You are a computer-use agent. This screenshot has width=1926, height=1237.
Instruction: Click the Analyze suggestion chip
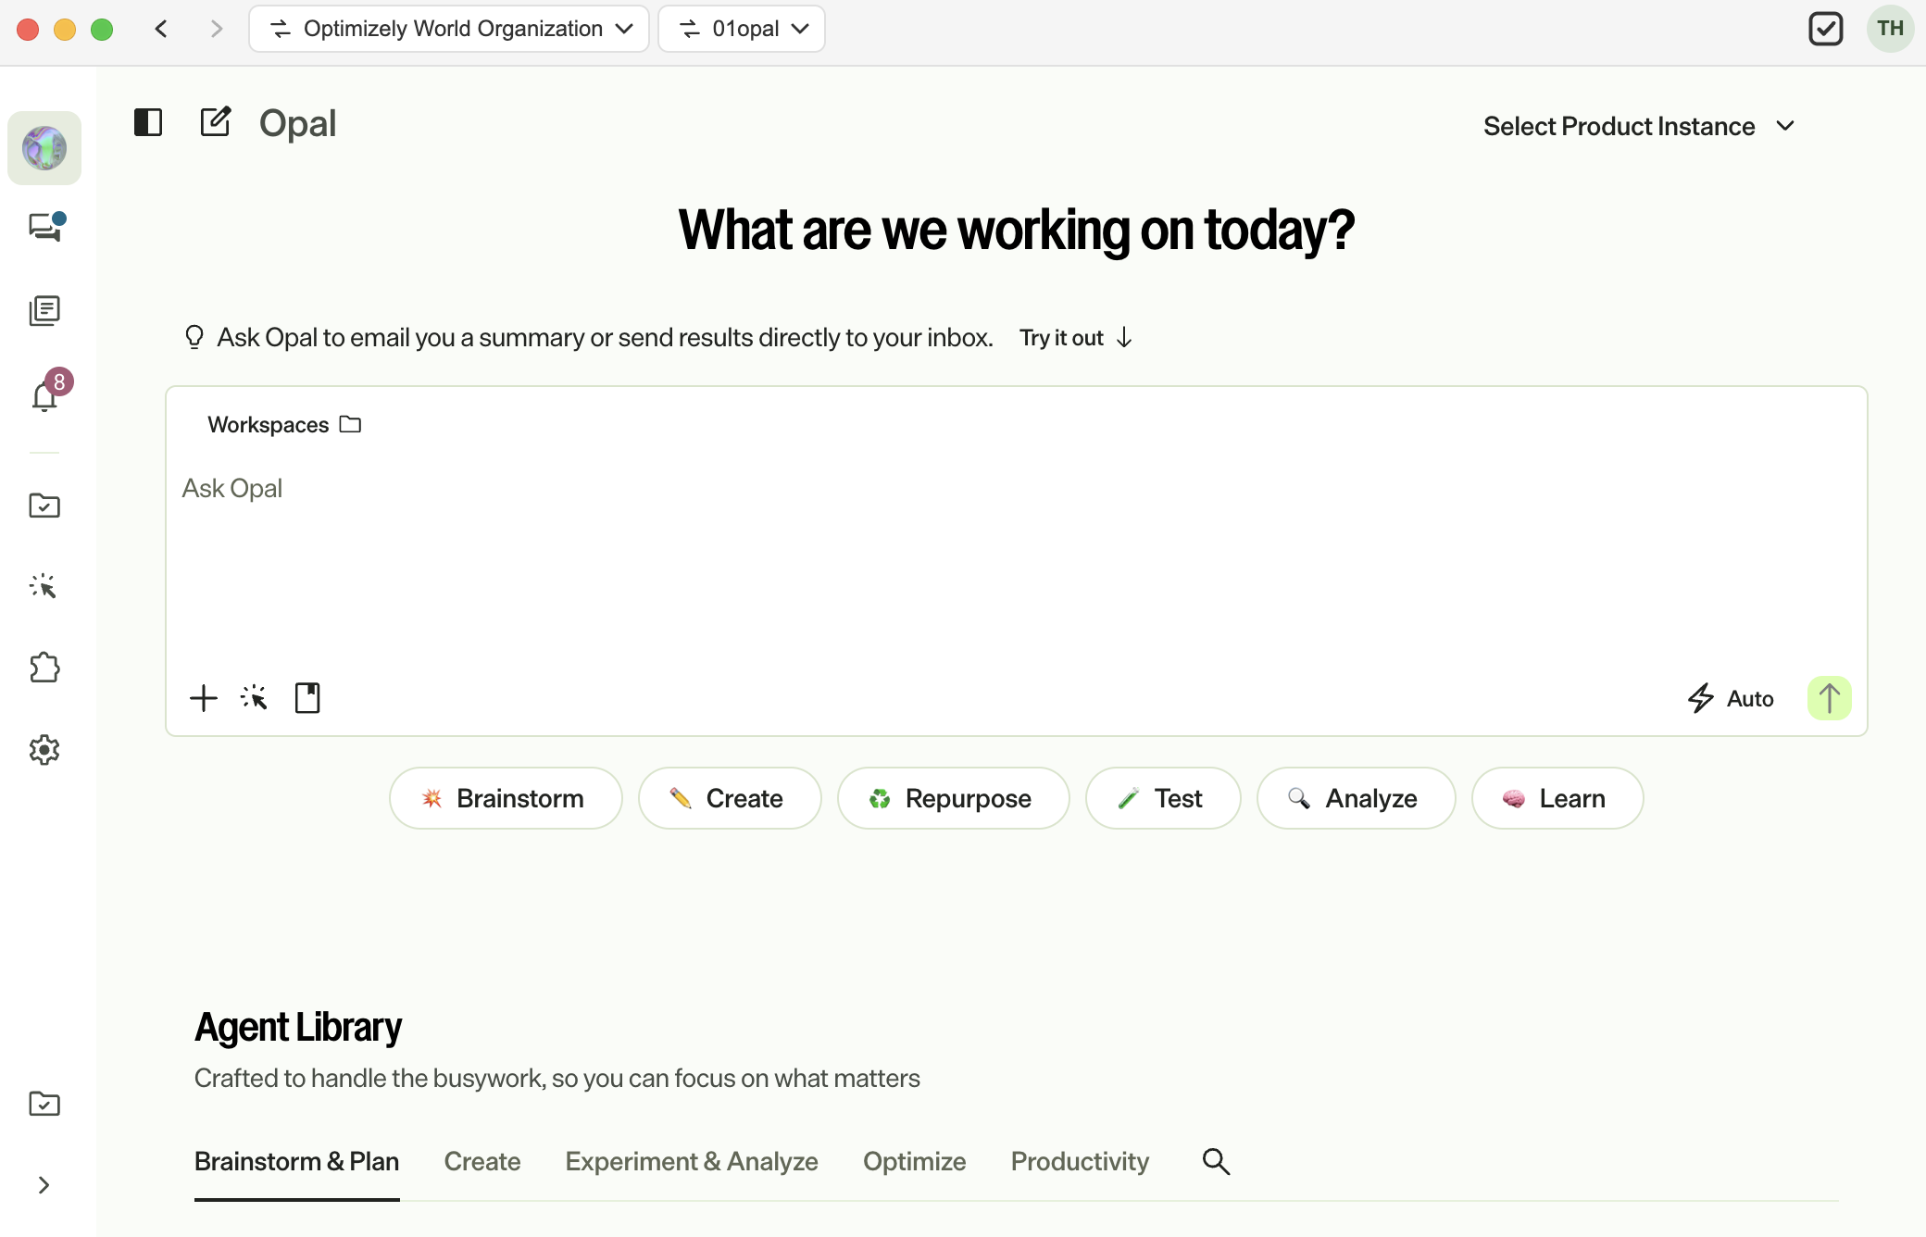[x=1356, y=798]
